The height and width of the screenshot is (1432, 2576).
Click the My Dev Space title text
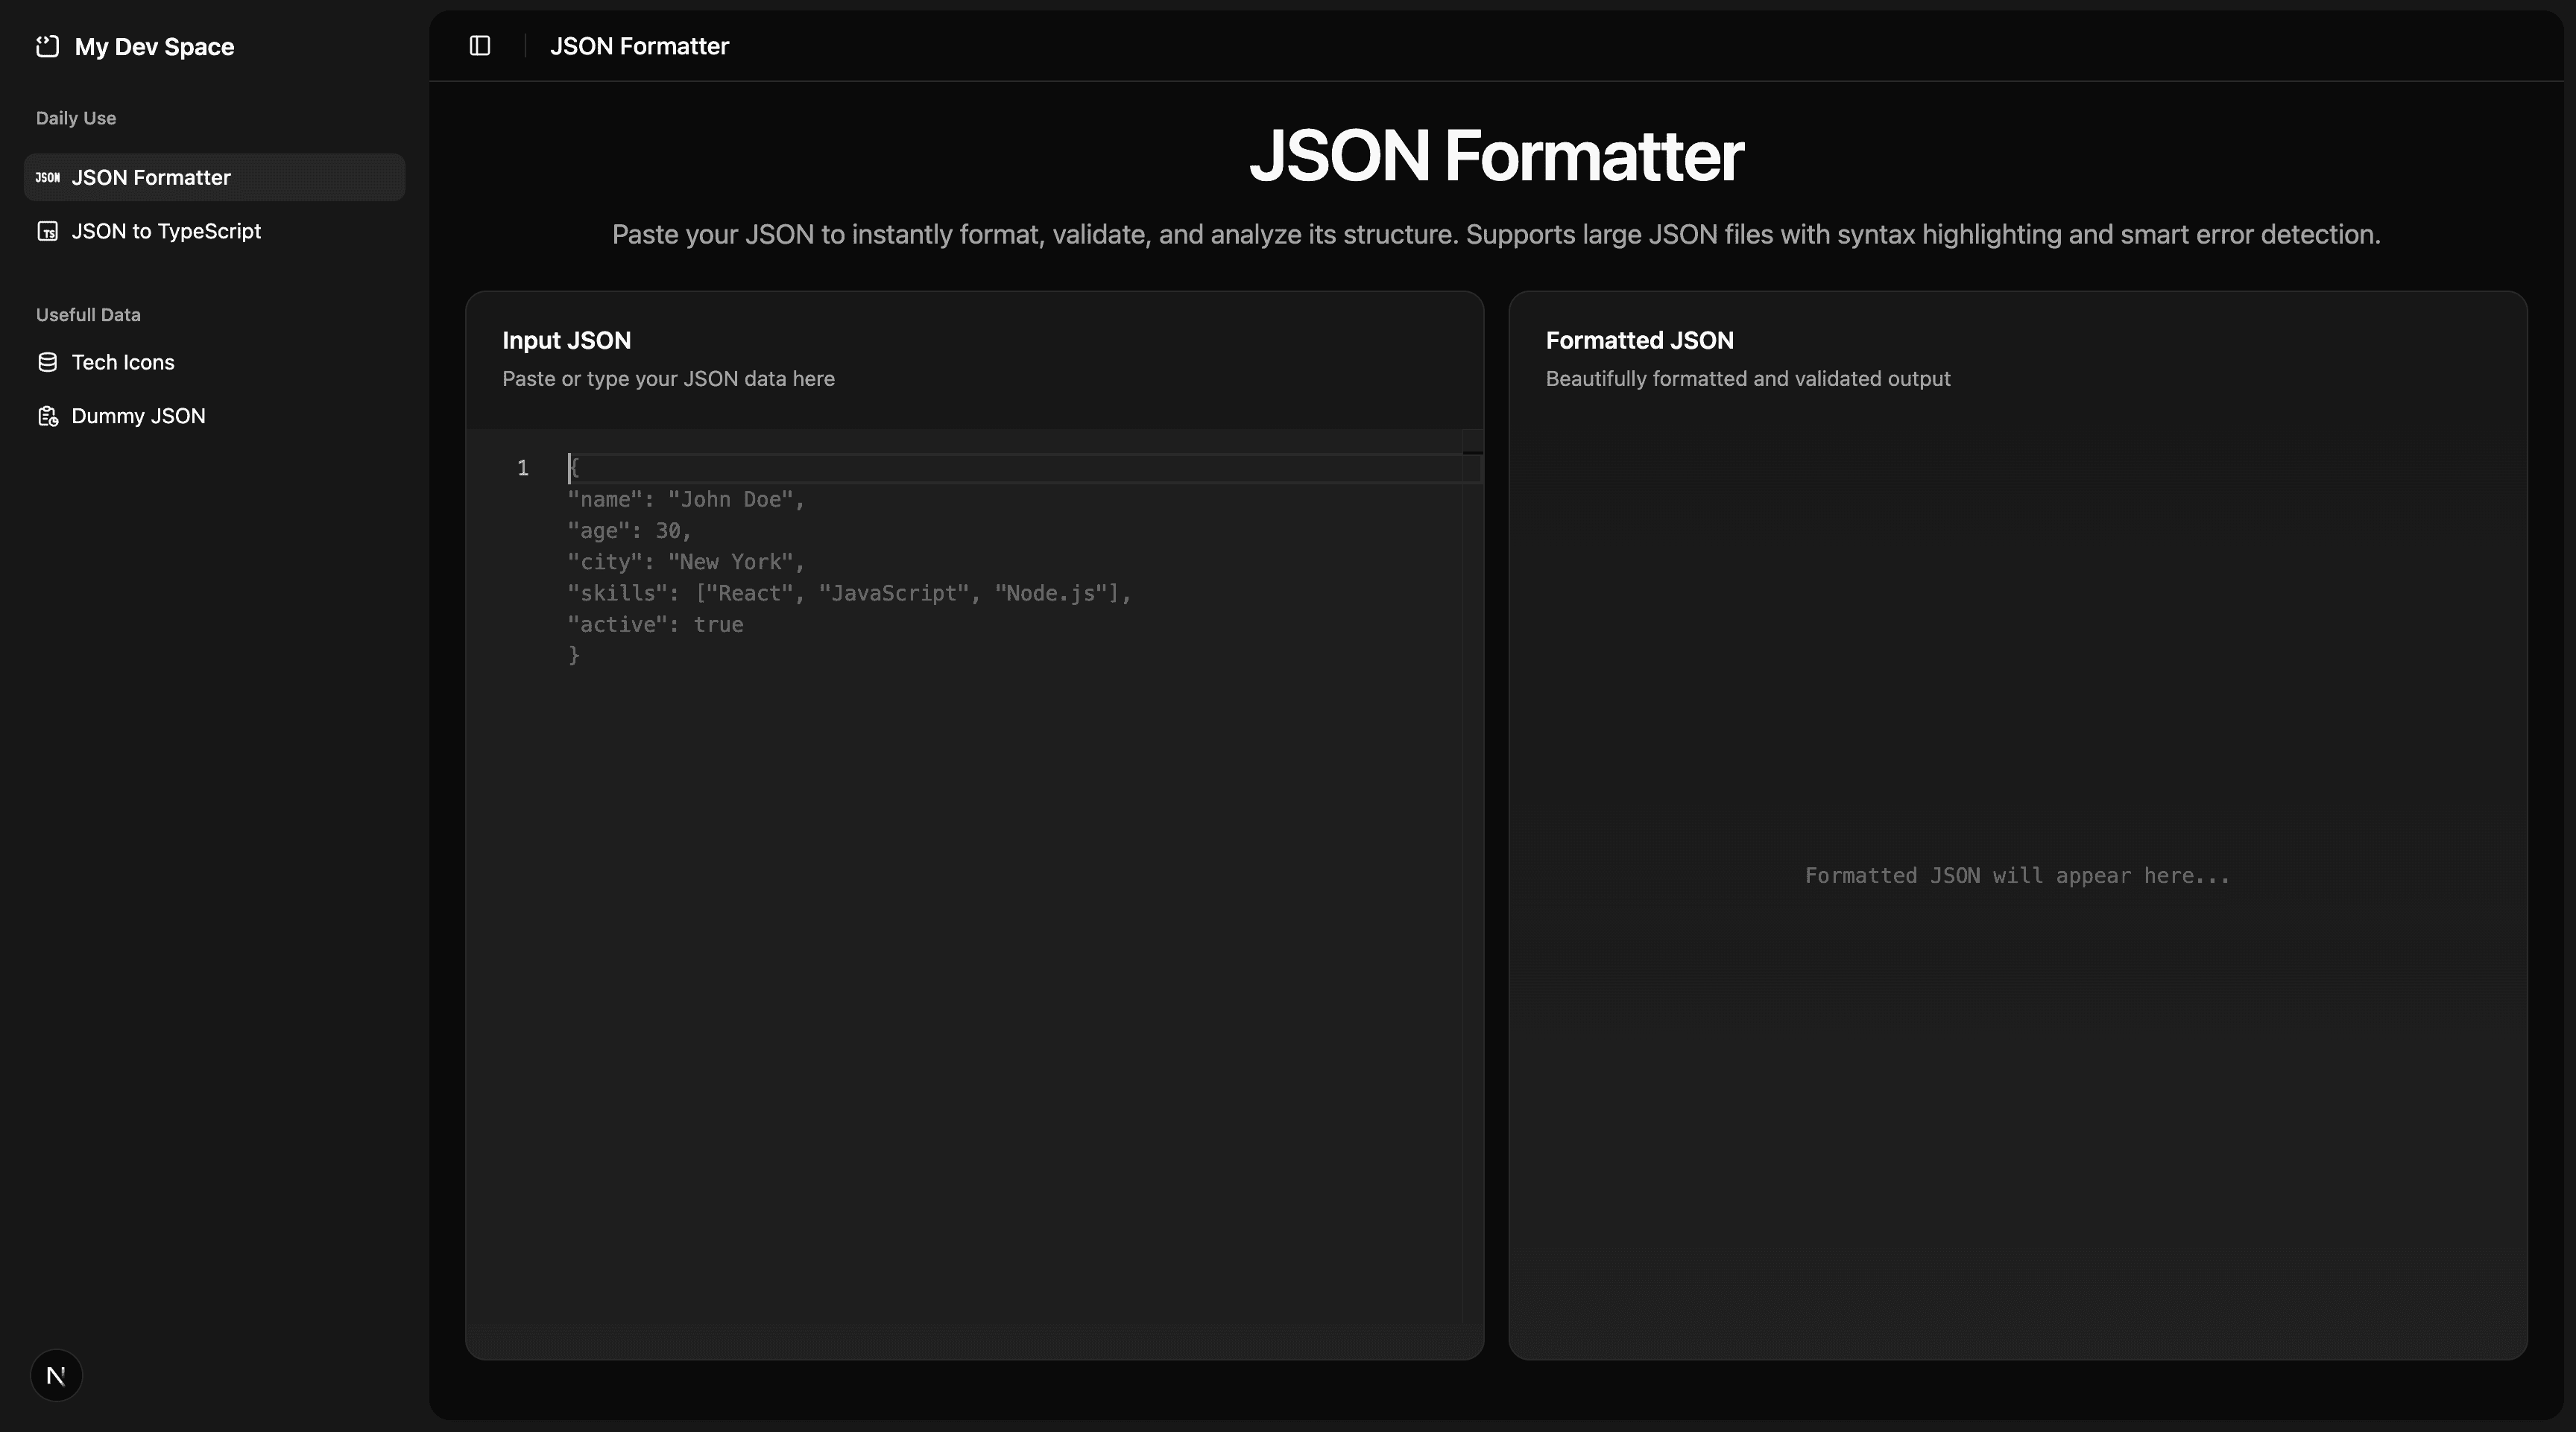click(x=154, y=47)
